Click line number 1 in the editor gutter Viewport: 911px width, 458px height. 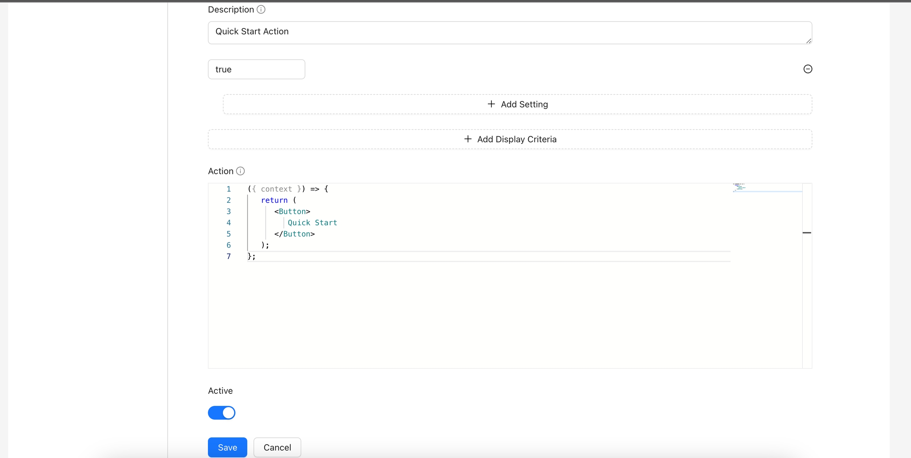(229, 189)
